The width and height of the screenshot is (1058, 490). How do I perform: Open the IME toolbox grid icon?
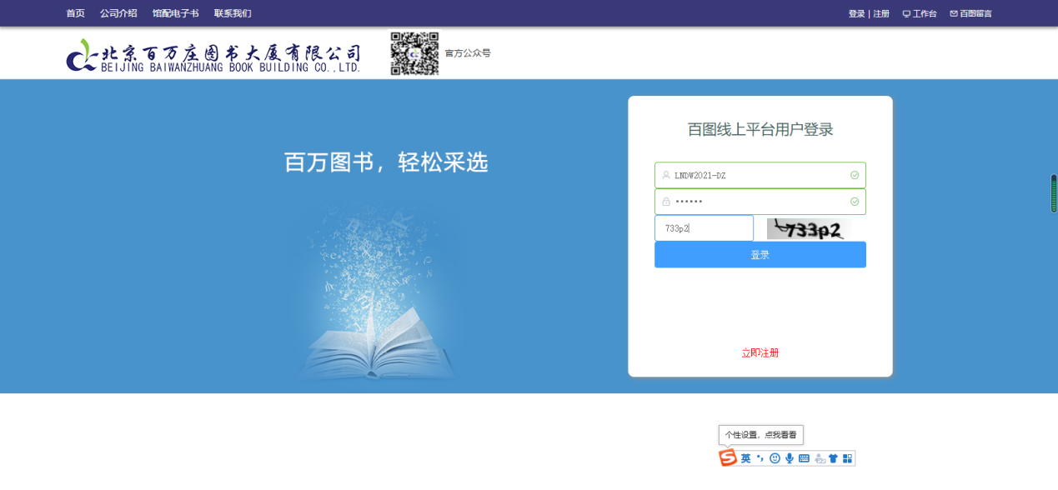pyautogui.click(x=847, y=458)
